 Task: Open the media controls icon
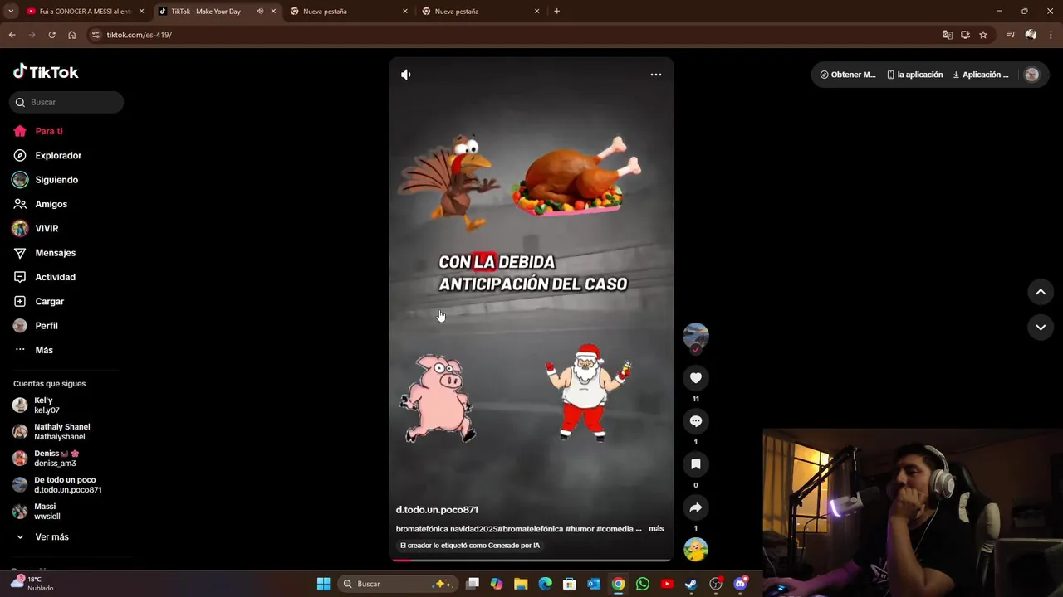click(x=1011, y=35)
